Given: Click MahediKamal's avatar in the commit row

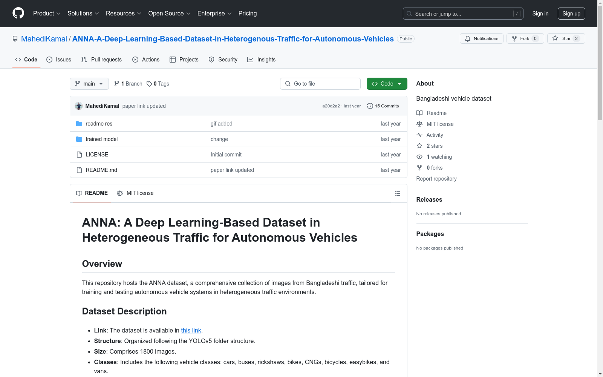Looking at the screenshot, I should (x=79, y=106).
